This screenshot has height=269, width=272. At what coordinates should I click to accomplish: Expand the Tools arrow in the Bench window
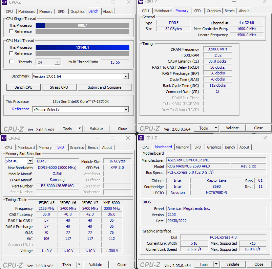click(80, 129)
